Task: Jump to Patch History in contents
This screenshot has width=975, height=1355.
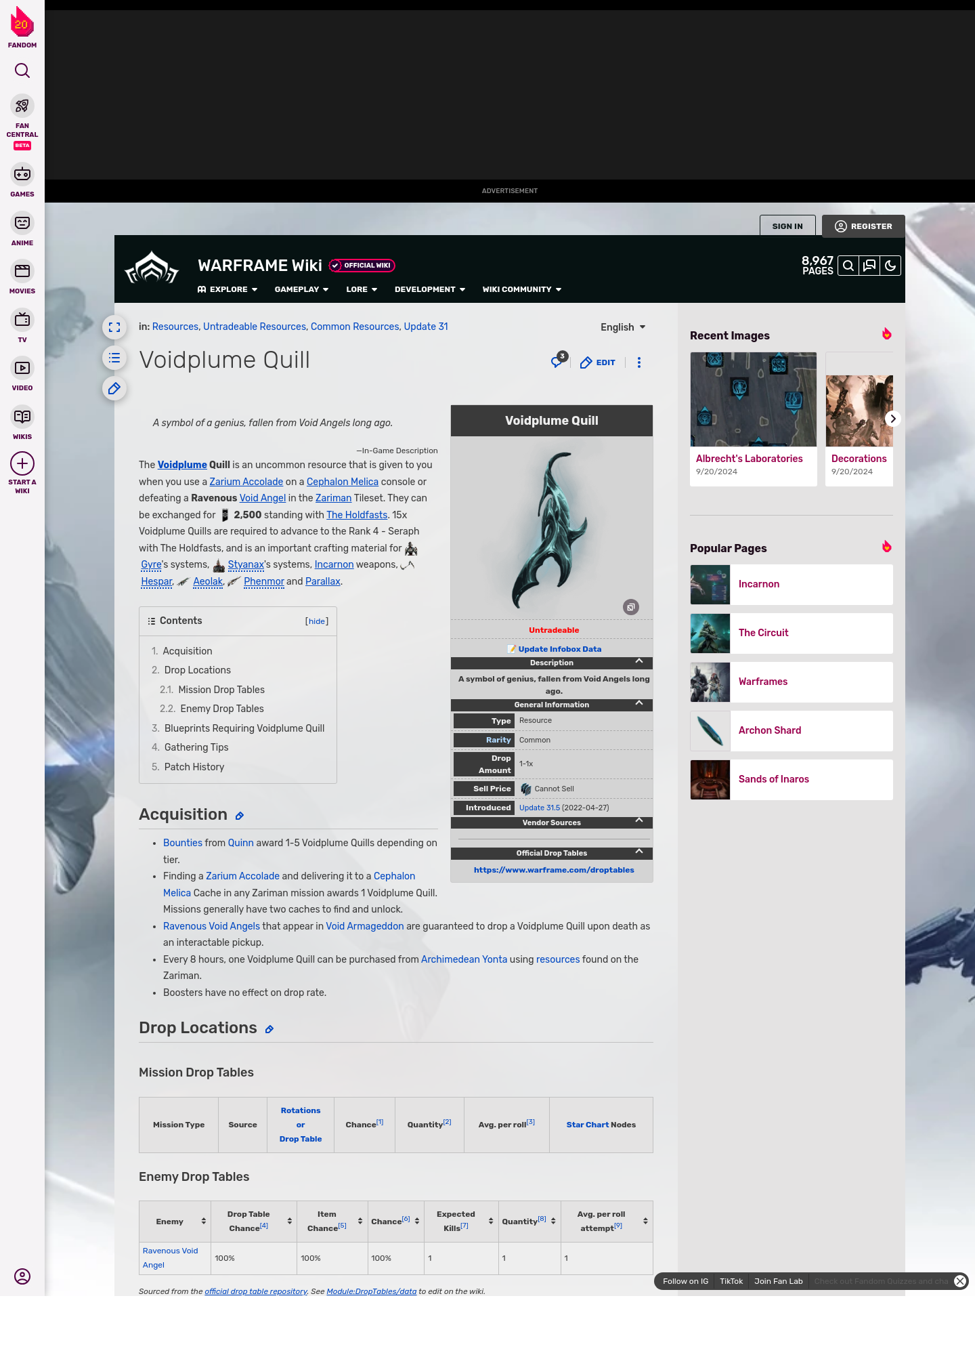Action: pyautogui.click(x=194, y=767)
